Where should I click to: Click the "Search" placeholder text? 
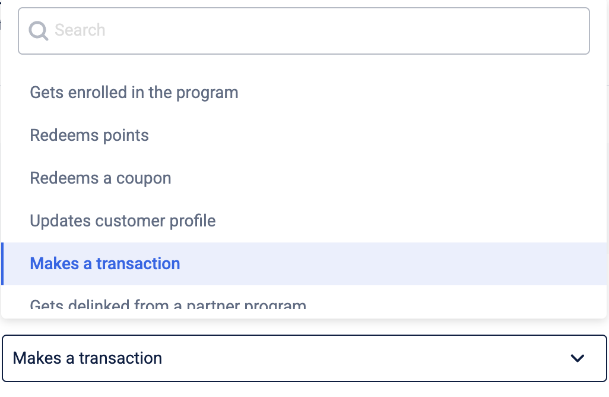click(x=80, y=30)
